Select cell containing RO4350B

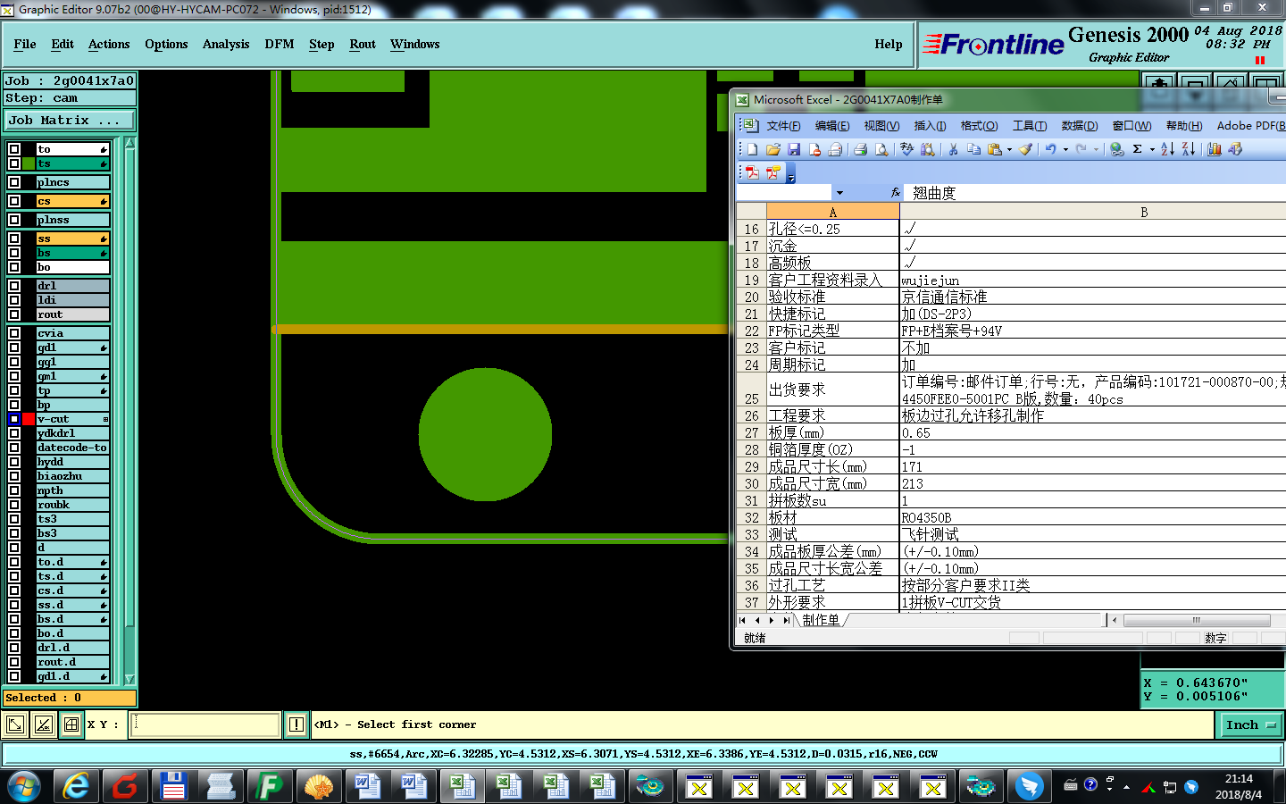[1093, 517]
